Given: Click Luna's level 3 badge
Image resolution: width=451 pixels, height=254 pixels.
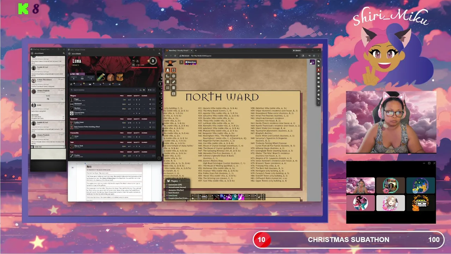Looking at the screenshot, I should click(153, 61).
